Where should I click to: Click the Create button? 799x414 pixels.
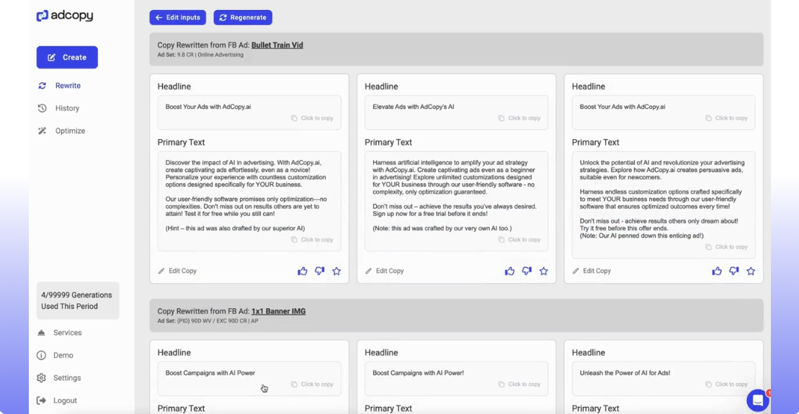(67, 58)
